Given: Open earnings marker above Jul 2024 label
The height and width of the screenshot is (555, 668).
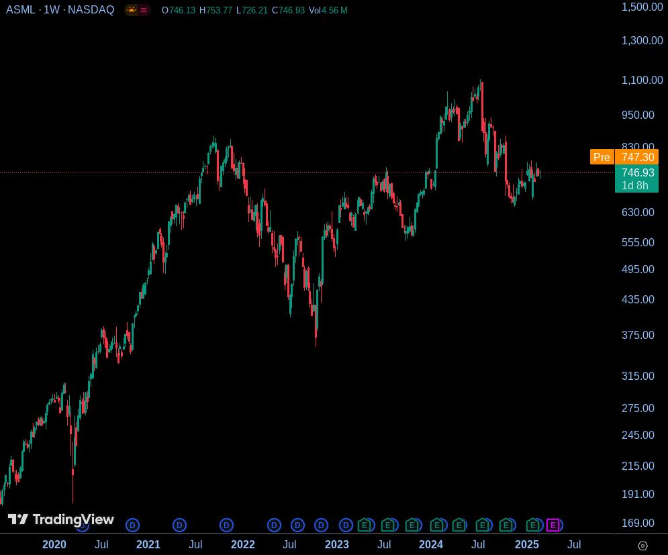Looking at the screenshot, I should coord(483,525).
